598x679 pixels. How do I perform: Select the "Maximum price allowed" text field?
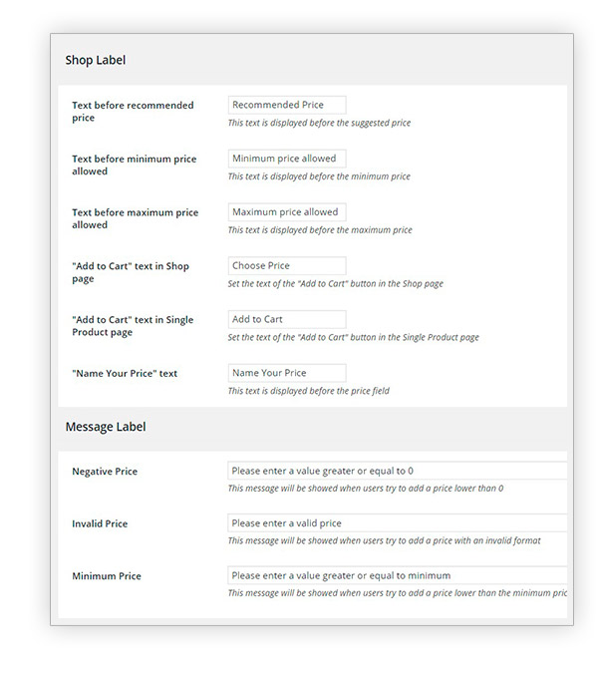click(x=287, y=212)
